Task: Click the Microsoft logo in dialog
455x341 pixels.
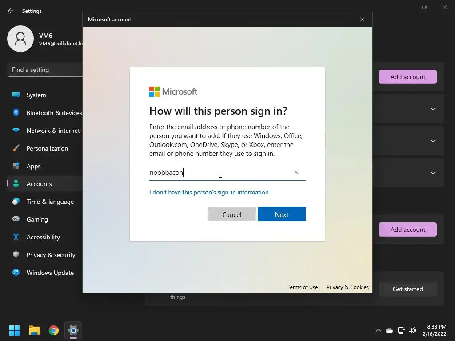Action: (173, 91)
